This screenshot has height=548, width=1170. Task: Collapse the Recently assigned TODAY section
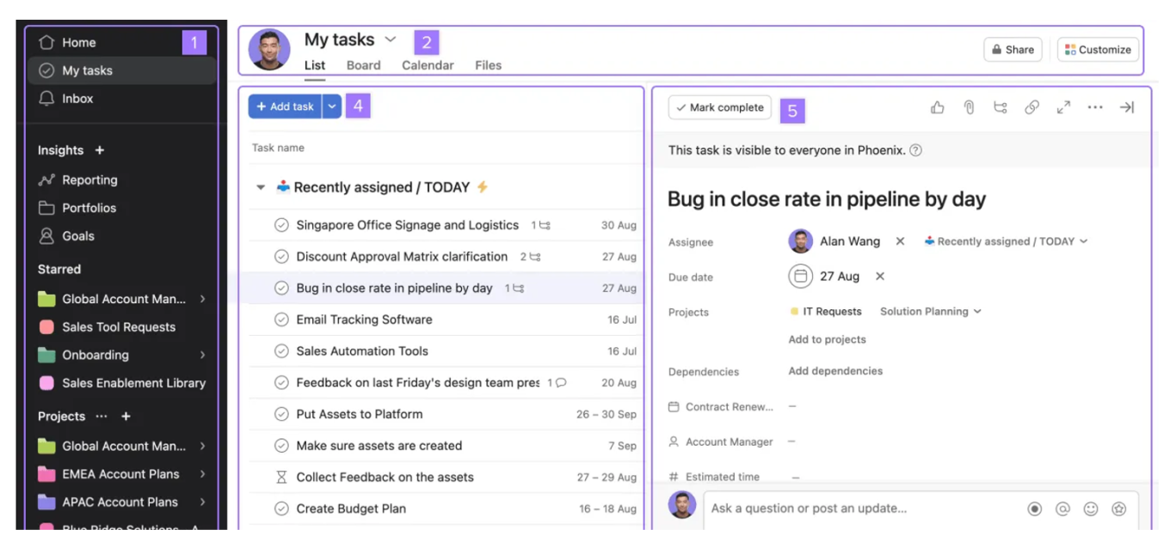262,186
